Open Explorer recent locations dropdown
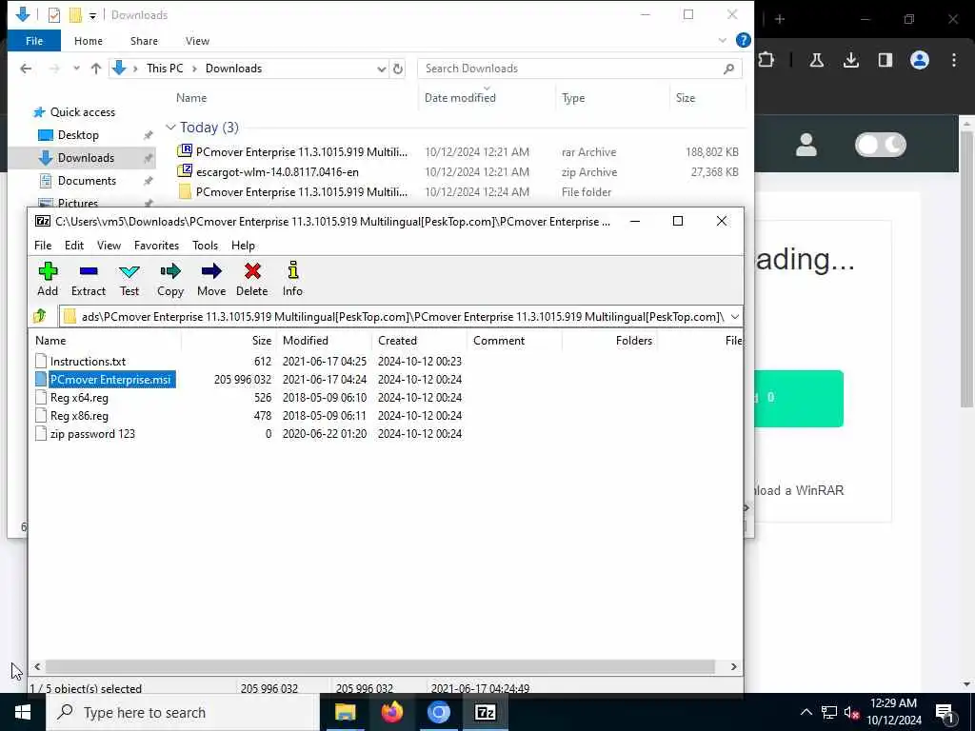 76,69
